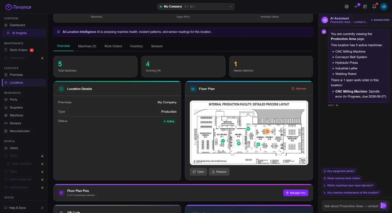Go to Dashboard in the sidebar

pyautogui.click(x=24, y=25)
